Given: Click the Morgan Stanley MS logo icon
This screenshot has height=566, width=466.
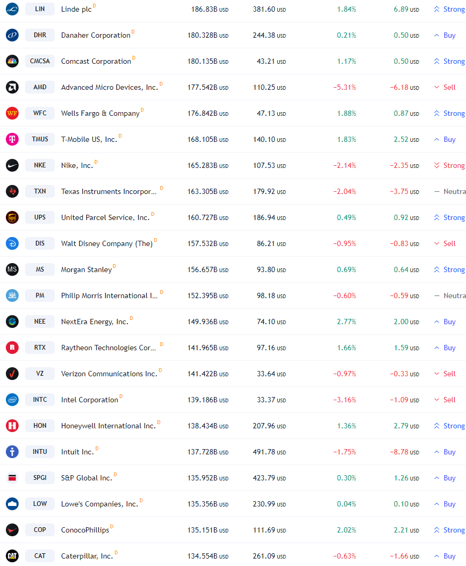Looking at the screenshot, I should tap(12, 269).
